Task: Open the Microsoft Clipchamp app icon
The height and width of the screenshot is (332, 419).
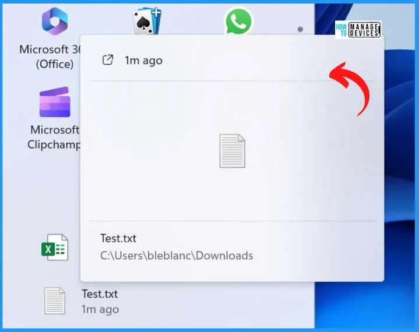Action: point(55,102)
